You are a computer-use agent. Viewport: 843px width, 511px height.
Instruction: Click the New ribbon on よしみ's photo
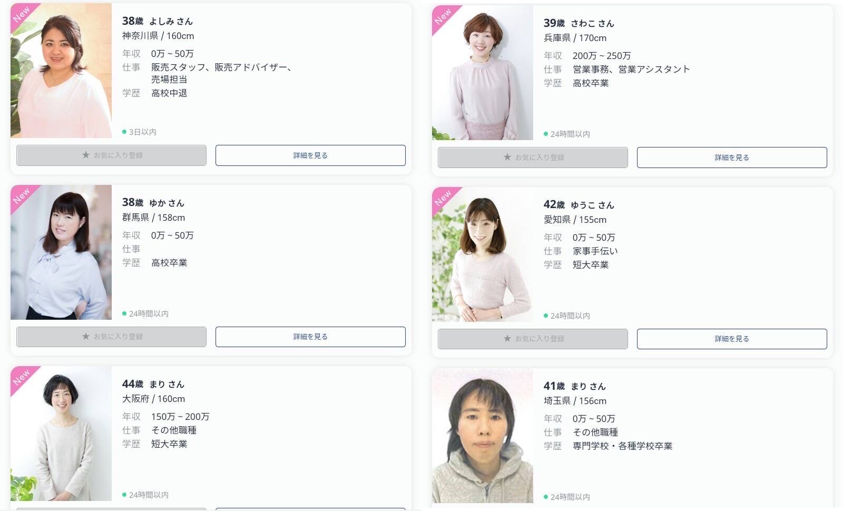click(22, 15)
